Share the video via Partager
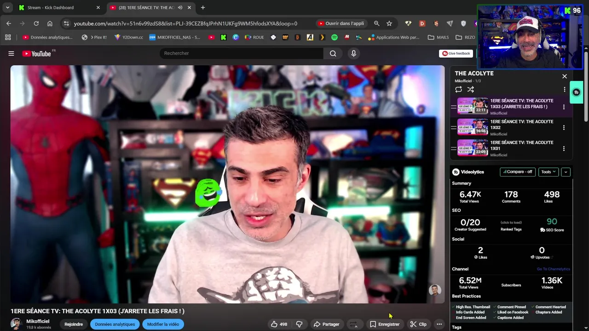This screenshot has height=331, width=589. point(326,324)
